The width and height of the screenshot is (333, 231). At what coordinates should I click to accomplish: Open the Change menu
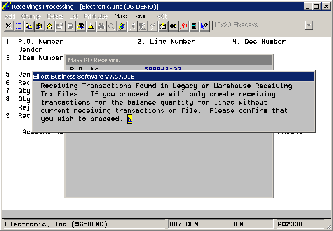(x=31, y=16)
